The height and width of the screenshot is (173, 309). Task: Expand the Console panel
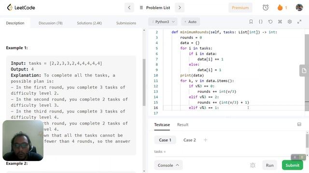pos(169,165)
